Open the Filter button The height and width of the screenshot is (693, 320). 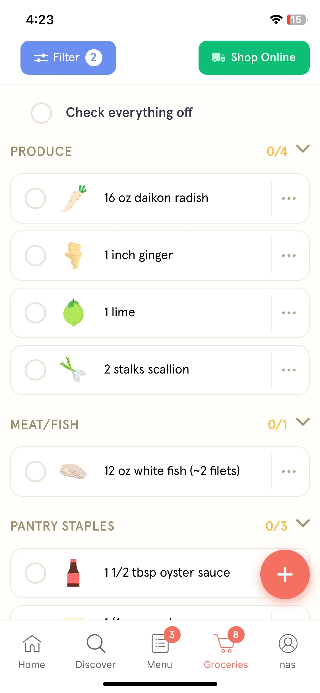coord(68,58)
